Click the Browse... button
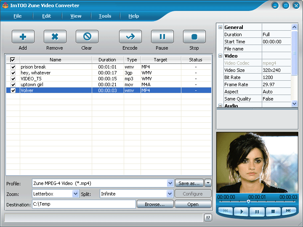 [x=155, y=204]
